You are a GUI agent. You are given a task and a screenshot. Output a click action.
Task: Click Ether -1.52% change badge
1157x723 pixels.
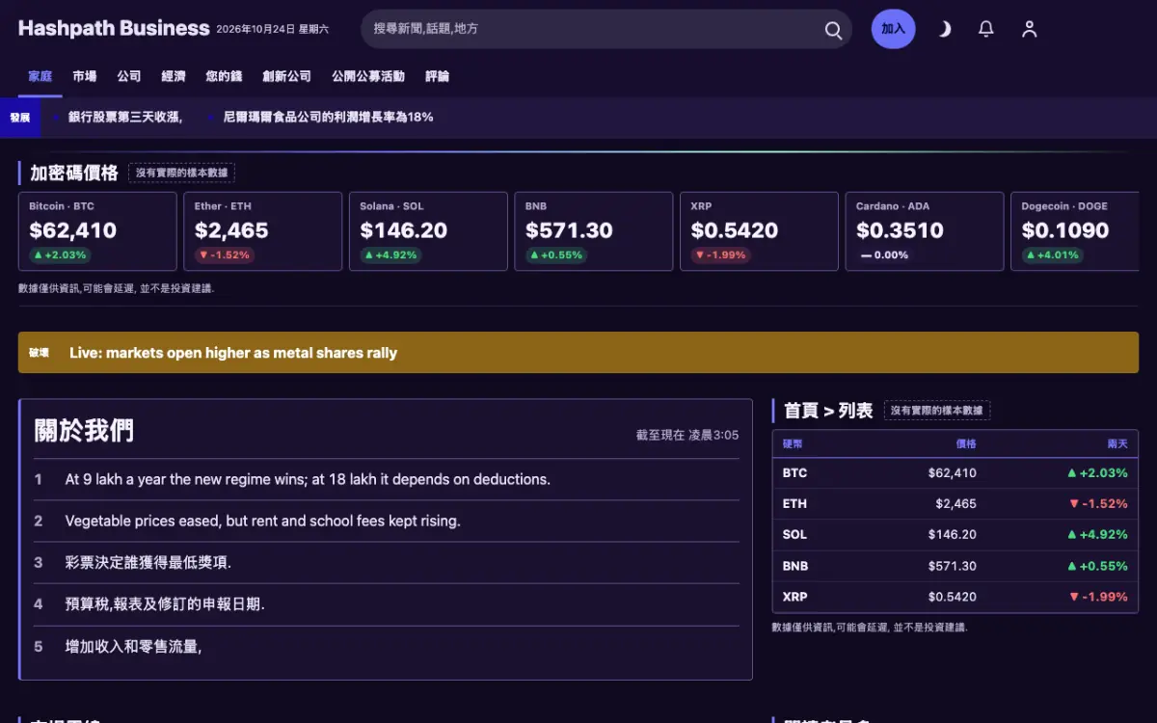pyautogui.click(x=225, y=255)
